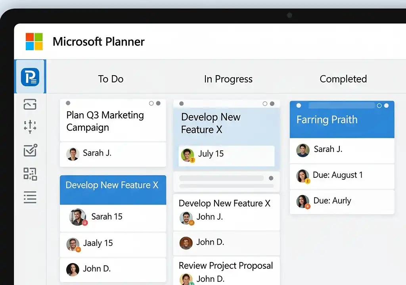Screen dimensions: 406x285
Task: Click the dot on the gray placeholder card
Action: (271, 178)
